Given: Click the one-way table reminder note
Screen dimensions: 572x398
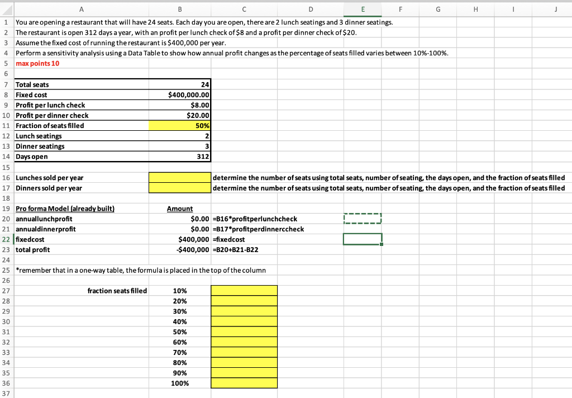Looking at the screenshot, I should (141, 270).
